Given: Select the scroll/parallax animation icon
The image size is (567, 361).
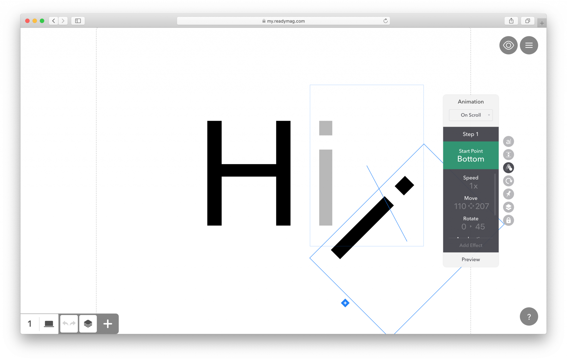Looking at the screenshot, I should (x=508, y=168).
